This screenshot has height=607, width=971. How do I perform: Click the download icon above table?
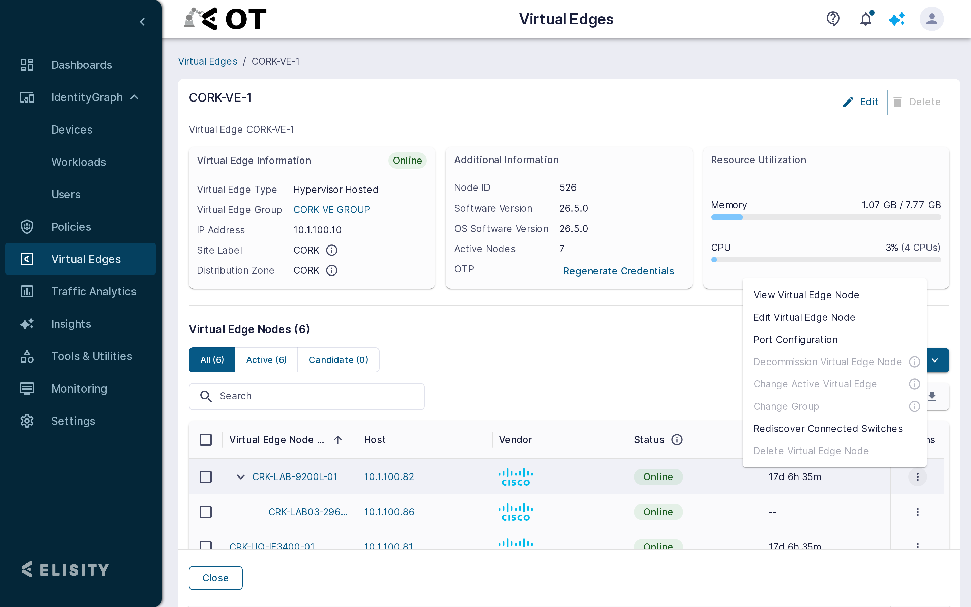tap(932, 396)
